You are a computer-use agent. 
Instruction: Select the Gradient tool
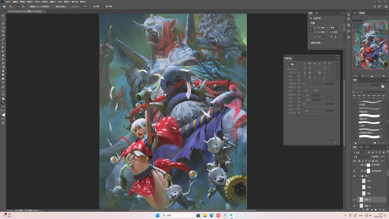point(3,67)
